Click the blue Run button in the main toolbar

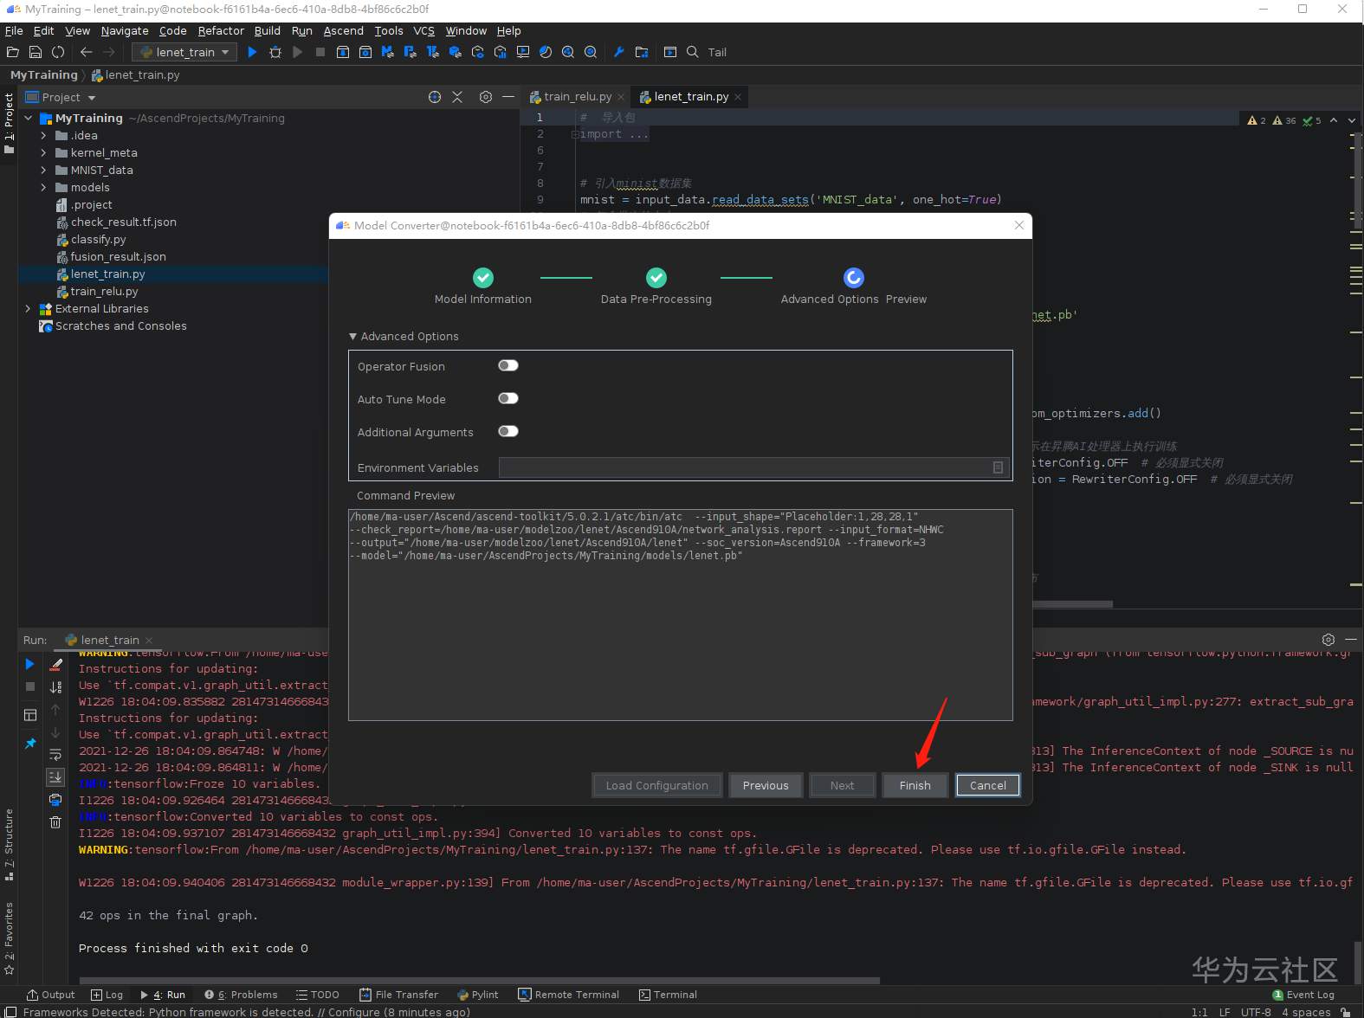click(x=252, y=52)
